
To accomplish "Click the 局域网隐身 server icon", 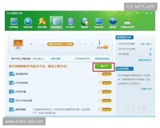I will [x=11, y=109].
